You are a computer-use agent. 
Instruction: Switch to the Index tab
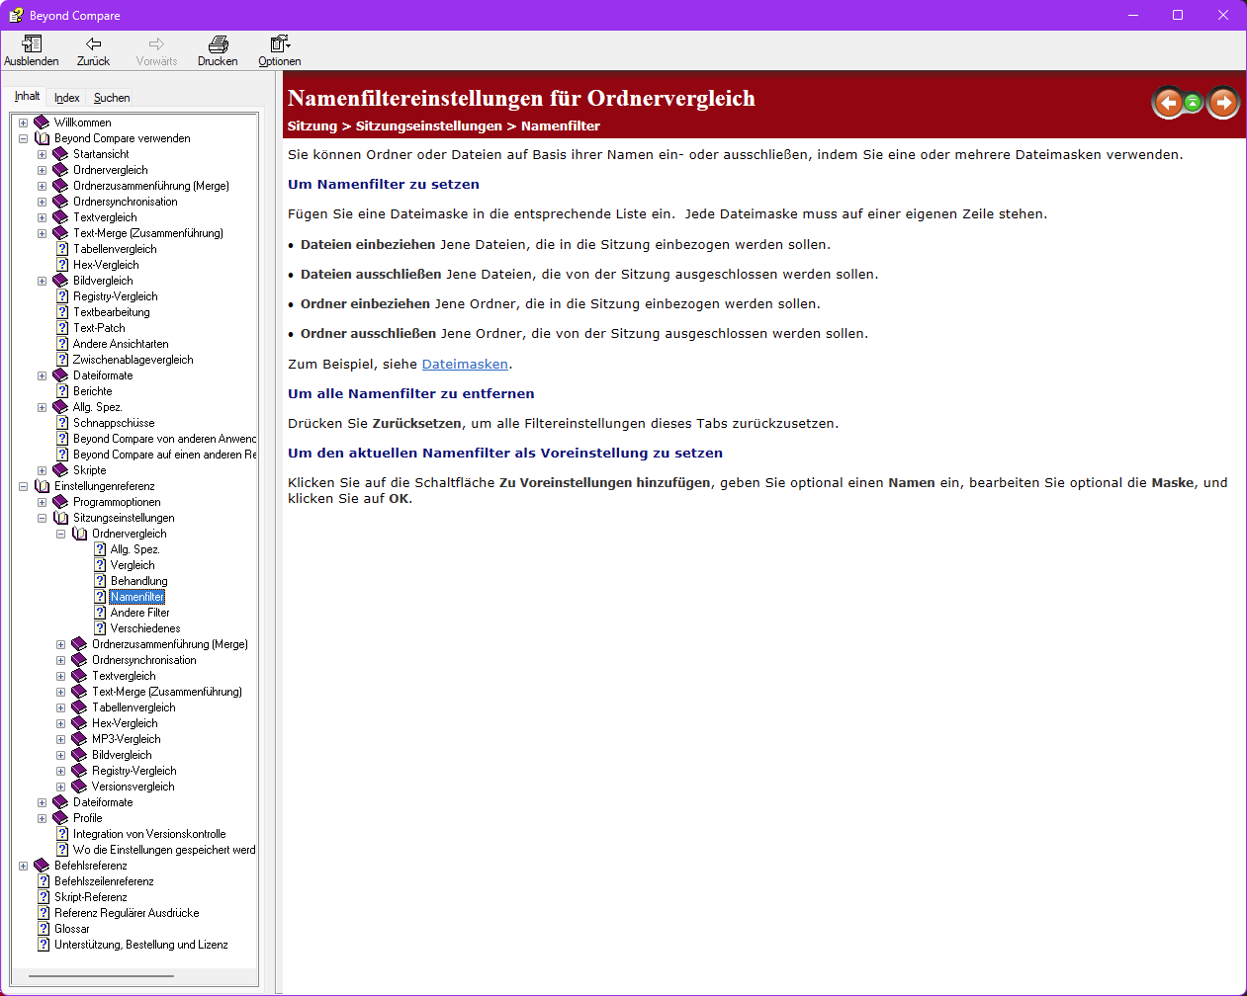click(x=66, y=98)
